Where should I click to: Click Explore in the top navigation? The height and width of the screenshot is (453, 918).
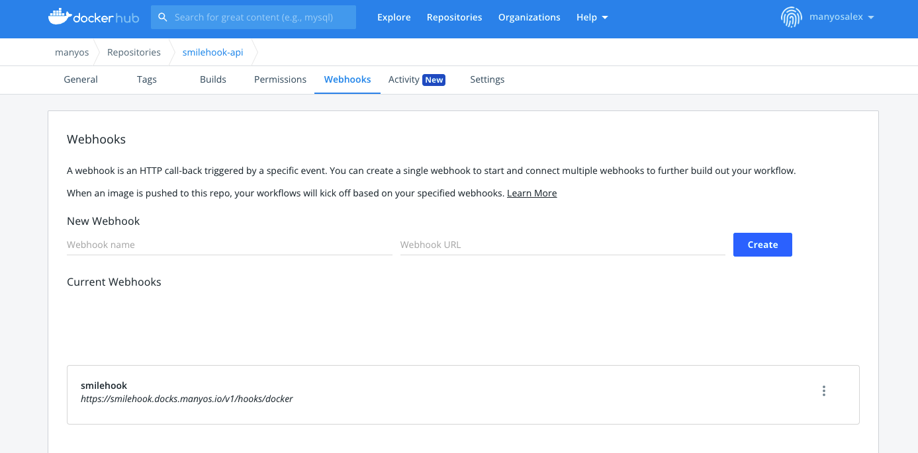point(394,17)
